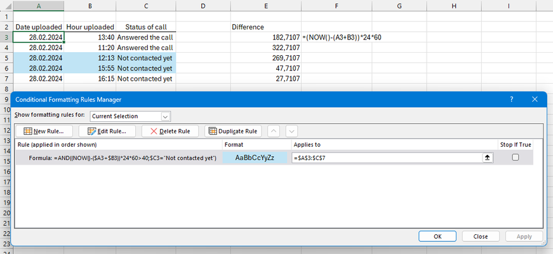Click the 'Status of call' header cell
The image size is (553, 254).
pos(145,27)
